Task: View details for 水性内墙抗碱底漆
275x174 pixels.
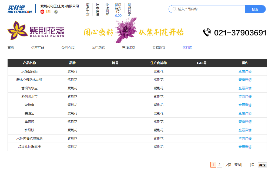Action: point(245,139)
